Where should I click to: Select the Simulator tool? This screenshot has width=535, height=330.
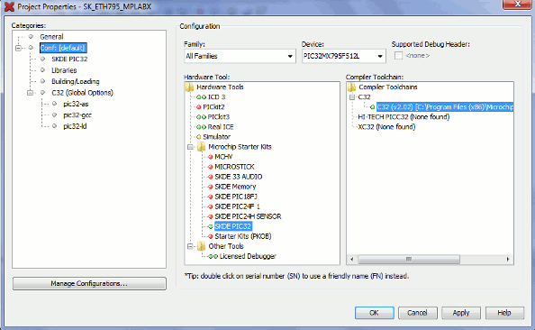pos(217,137)
